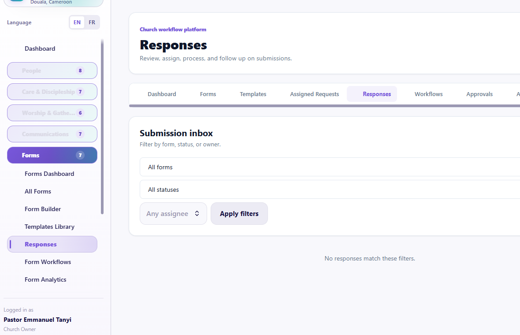Open the Workflows tab

(x=428, y=94)
